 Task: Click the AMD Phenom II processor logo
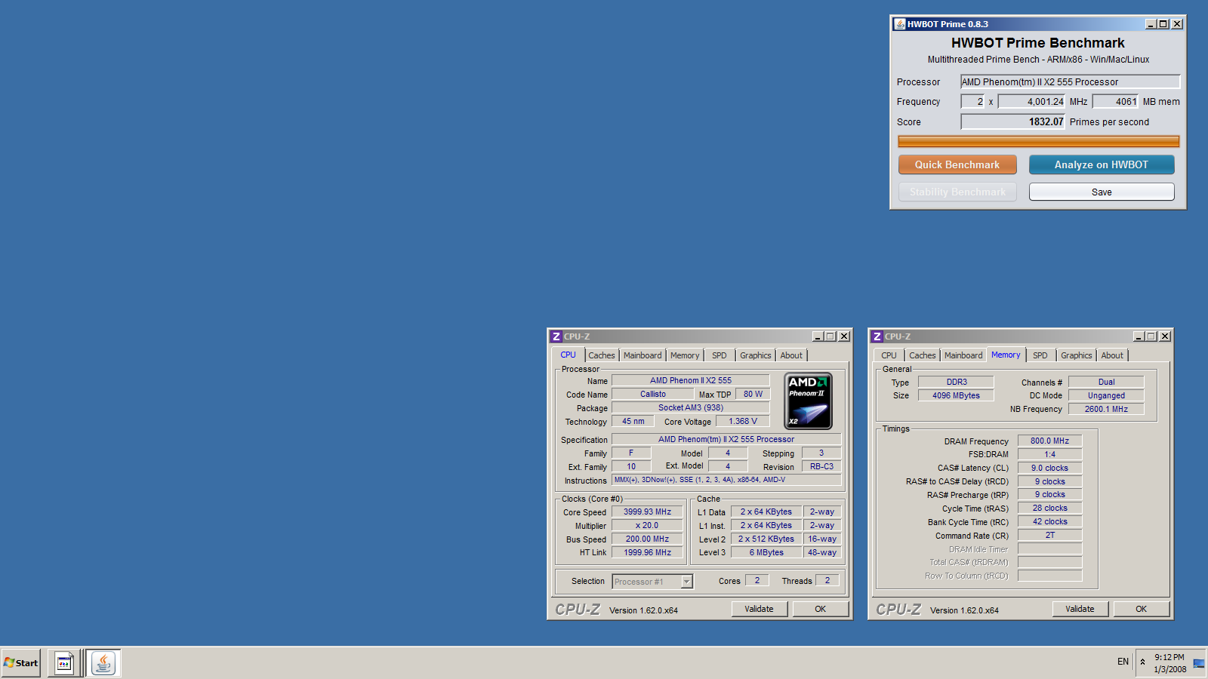coord(808,401)
